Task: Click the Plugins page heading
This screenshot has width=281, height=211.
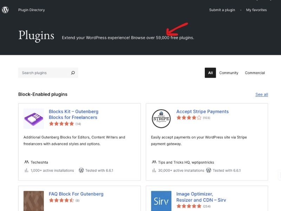Action: pos(37,36)
